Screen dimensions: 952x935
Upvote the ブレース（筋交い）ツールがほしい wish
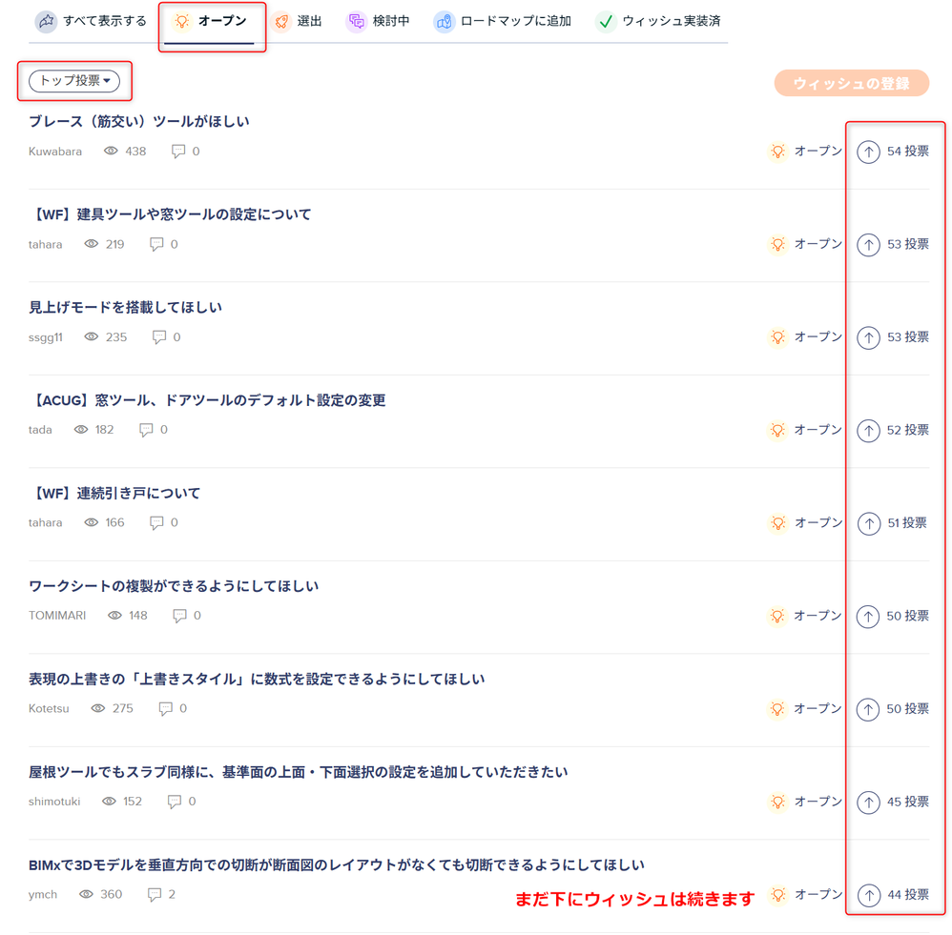tap(868, 152)
